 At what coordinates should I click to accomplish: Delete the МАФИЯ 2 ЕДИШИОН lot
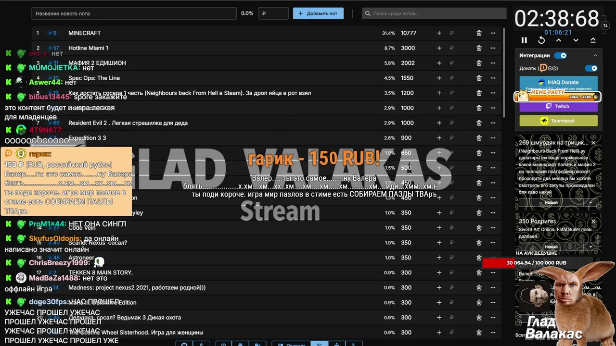click(479, 63)
